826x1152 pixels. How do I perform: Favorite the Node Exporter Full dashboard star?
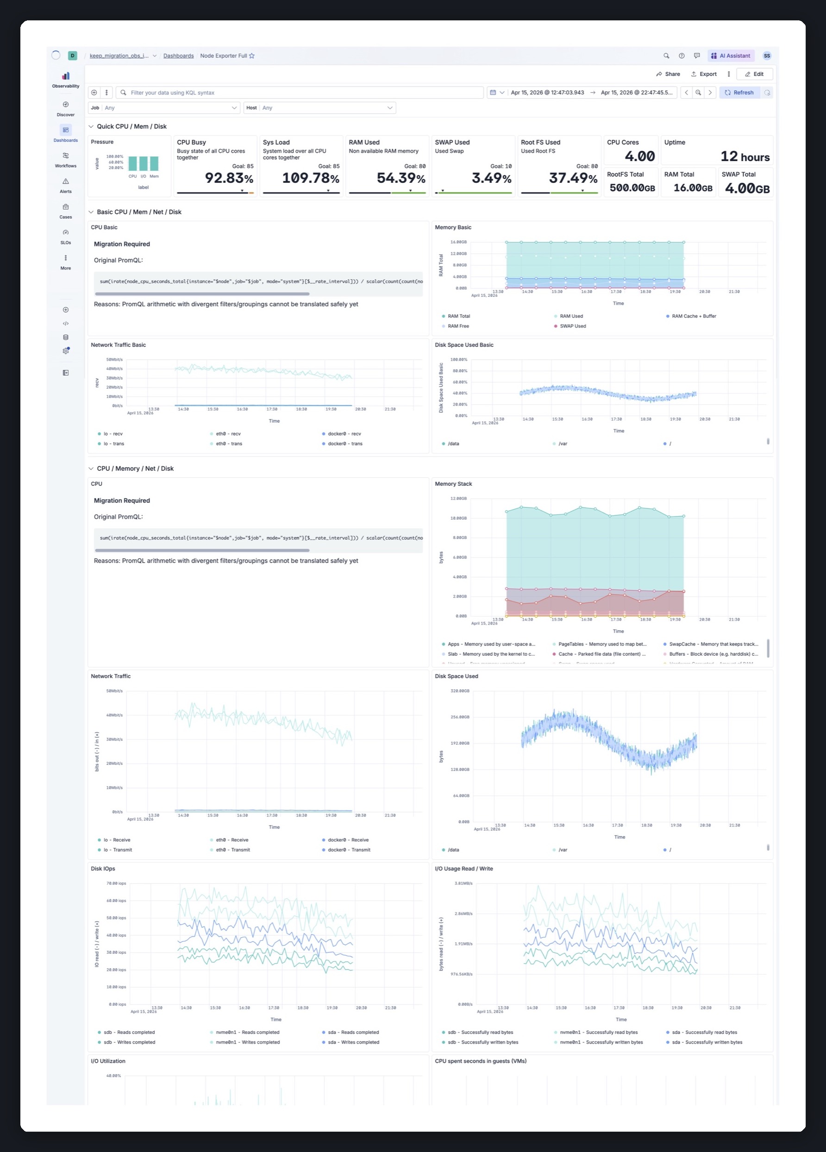coord(252,56)
